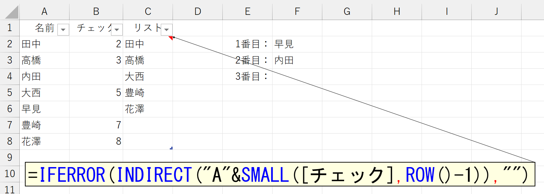Click cell B7 with value 7
The image size is (544, 194).
96,125
